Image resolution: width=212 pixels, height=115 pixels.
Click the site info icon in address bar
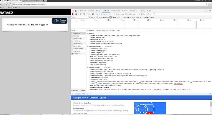pos(14,4)
